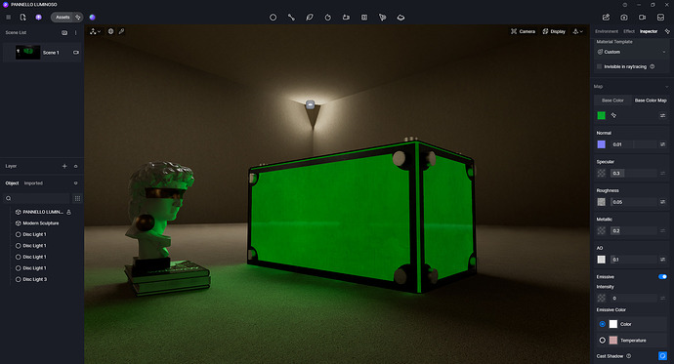The height and width of the screenshot is (364, 674).
Task: Select the circle tool in center toolbar
Action: click(x=273, y=18)
